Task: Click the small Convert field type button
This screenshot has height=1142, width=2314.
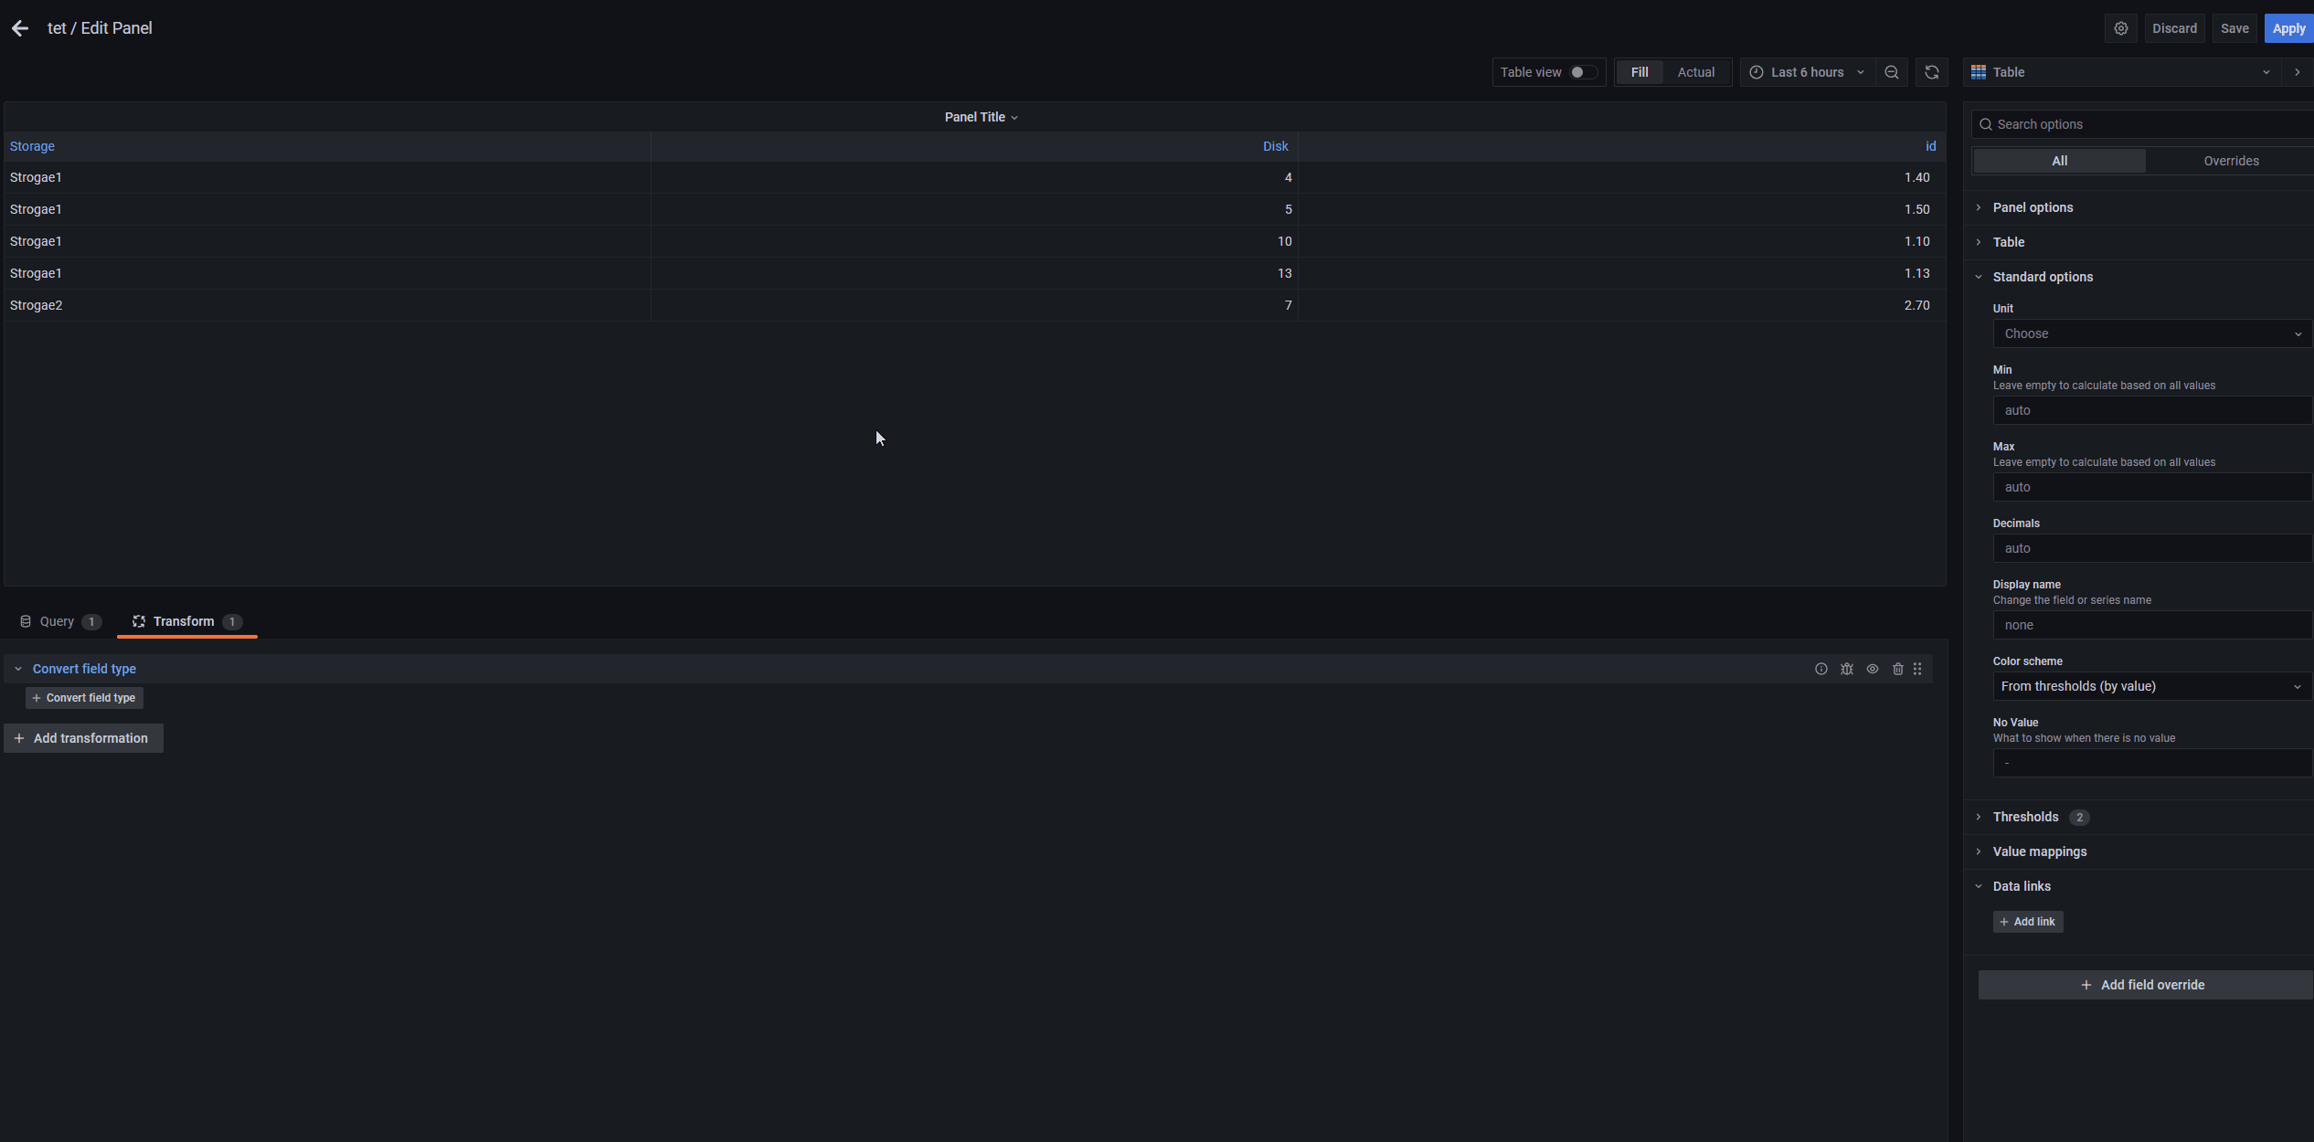Action: pos(84,698)
